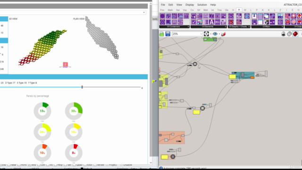Choose the lower bar chart icon in Graphs panel

coord(239,22)
